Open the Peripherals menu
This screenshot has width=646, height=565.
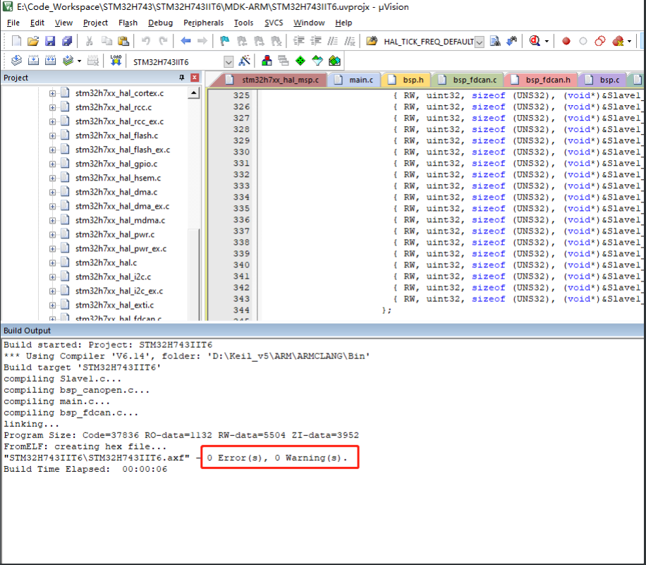204,23
